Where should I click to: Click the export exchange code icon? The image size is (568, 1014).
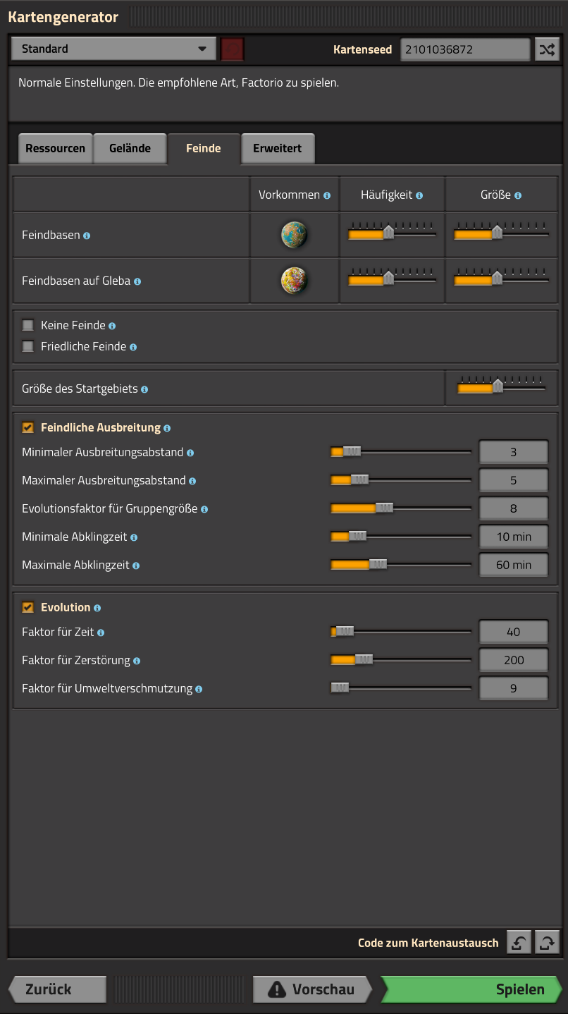[x=548, y=943]
